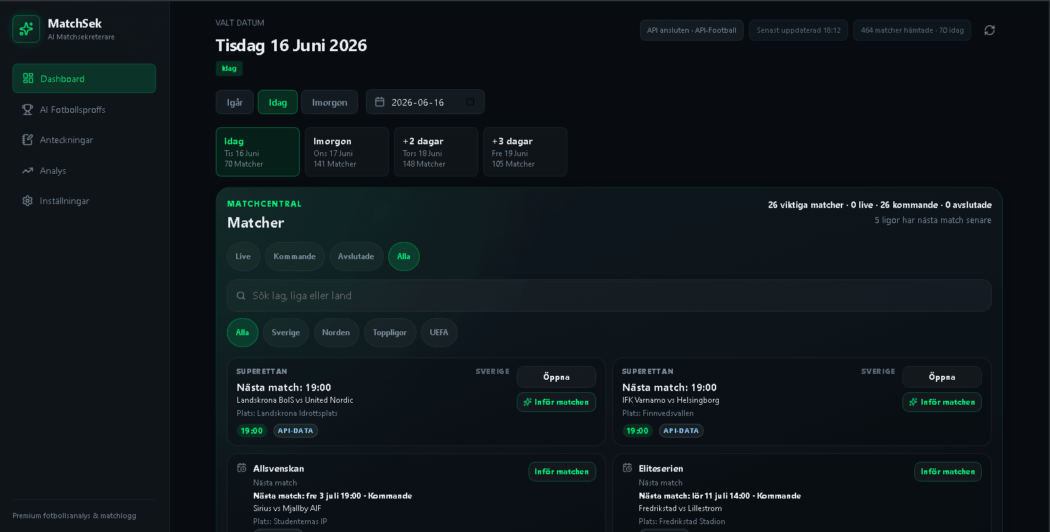The width and height of the screenshot is (1050, 532).
Task: Click the calendar-clock icon beside Eliteserien
Action: click(628, 468)
